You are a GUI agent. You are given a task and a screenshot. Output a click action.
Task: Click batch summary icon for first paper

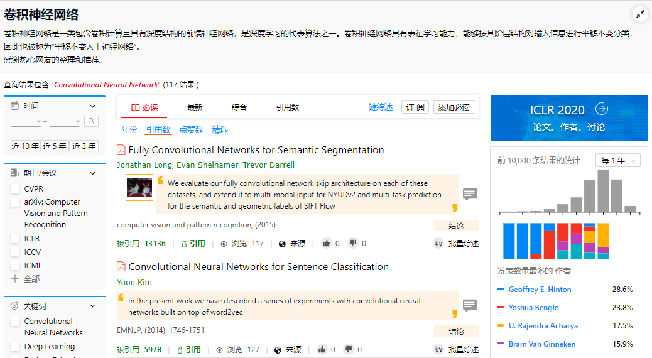pos(438,244)
